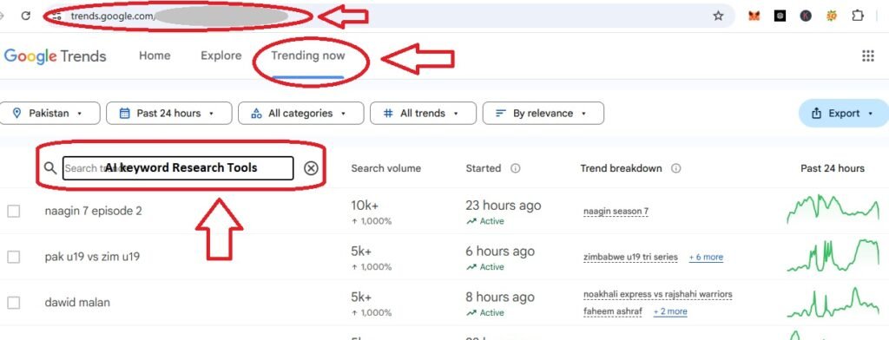889x340 pixels.
Task: Open the pak u19 vs zim u19 trend chart
Action: pos(833,256)
